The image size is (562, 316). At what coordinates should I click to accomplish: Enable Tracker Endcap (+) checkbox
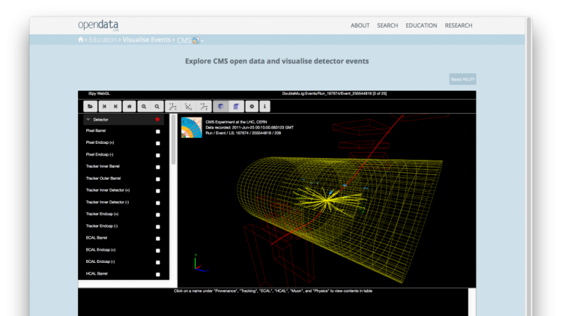157,215
